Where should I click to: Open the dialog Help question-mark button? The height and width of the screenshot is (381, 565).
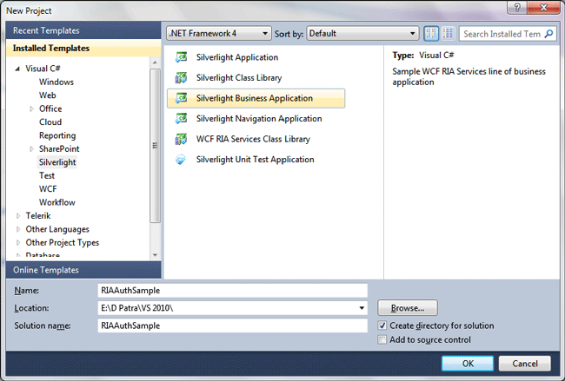tap(517, 7)
